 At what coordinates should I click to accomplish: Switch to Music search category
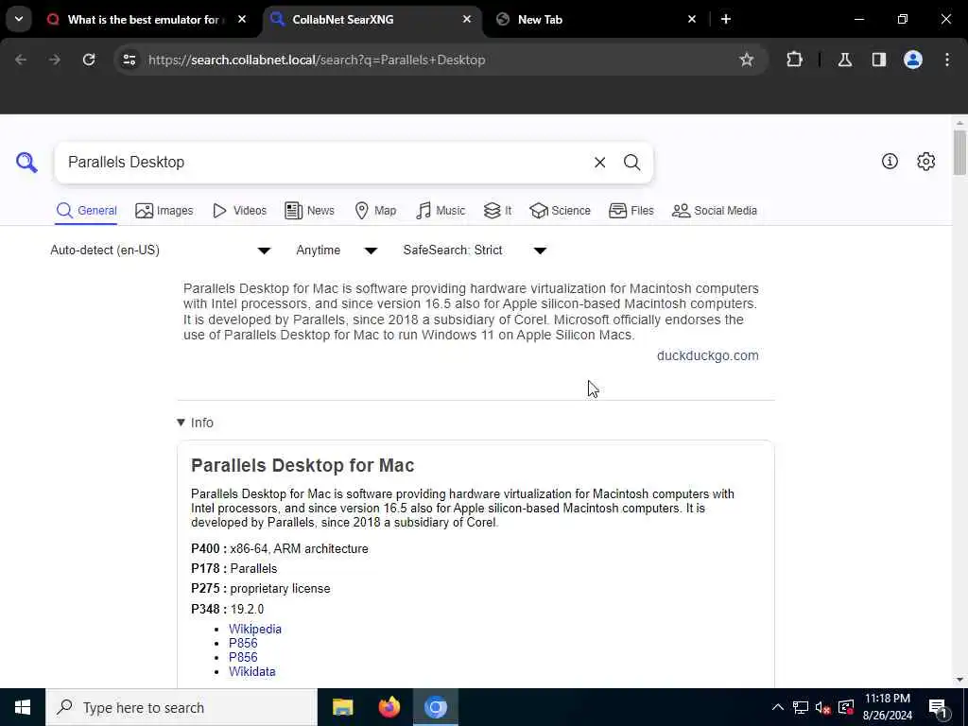click(x=441, y=211)
